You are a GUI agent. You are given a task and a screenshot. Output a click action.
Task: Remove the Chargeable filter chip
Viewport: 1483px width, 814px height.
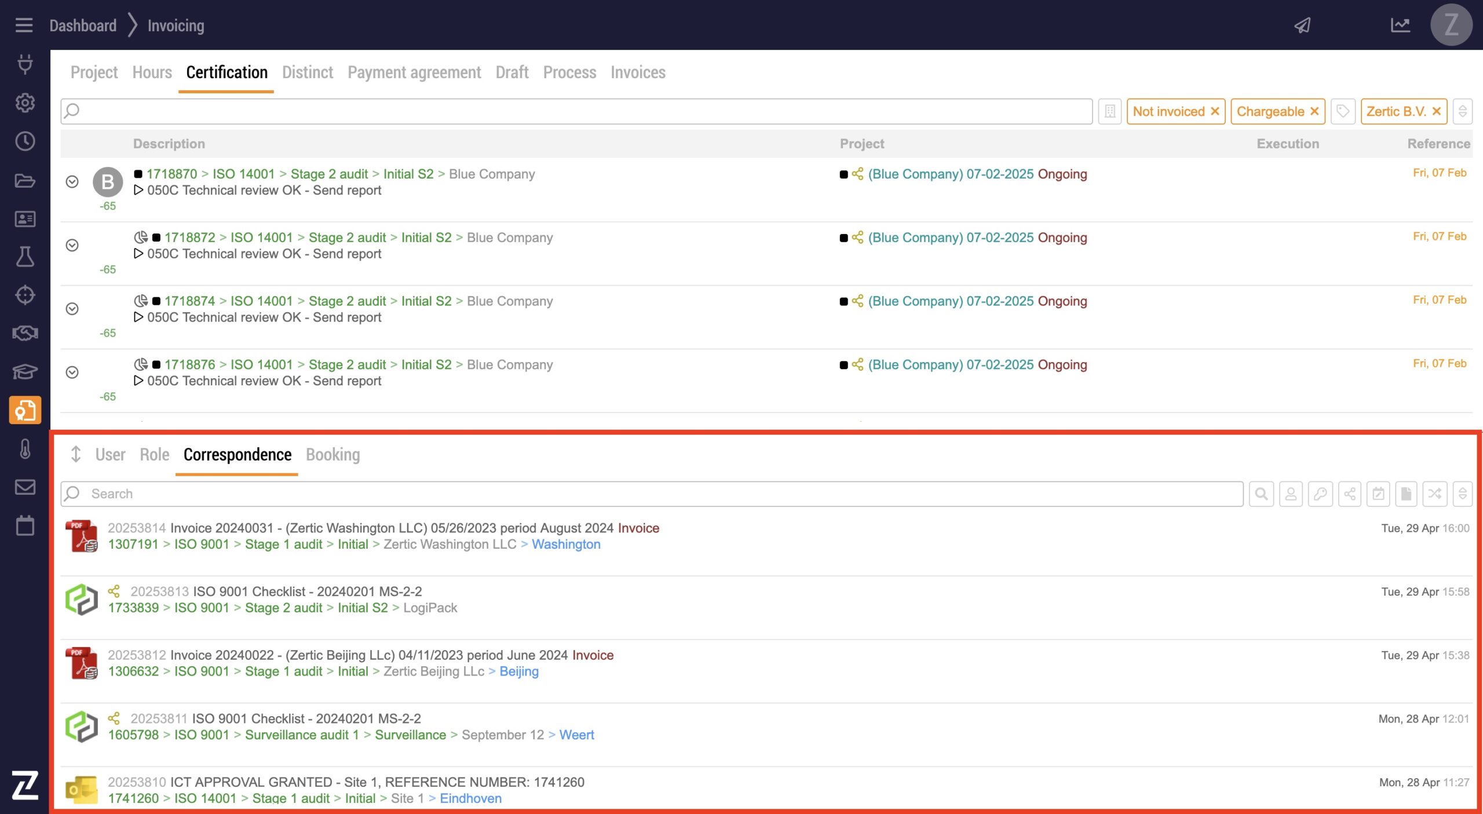click(1314, 111)
